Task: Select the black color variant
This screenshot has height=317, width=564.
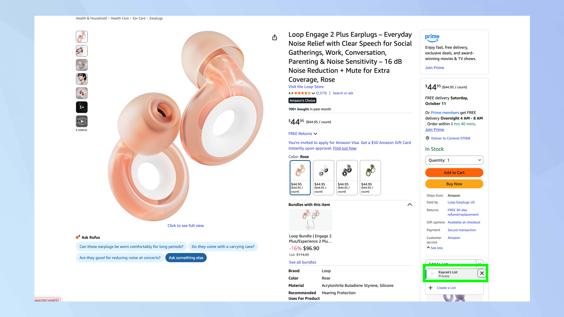Action: (347, 178)
